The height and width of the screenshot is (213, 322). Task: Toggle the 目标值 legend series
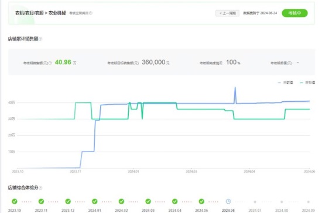click(x=307, y=83)
